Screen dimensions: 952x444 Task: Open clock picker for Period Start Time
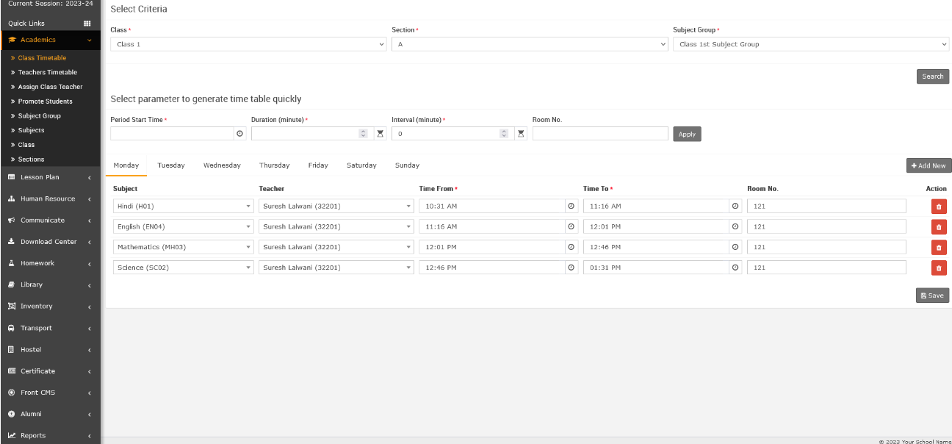pyautogui.click(x=239, y=134)
